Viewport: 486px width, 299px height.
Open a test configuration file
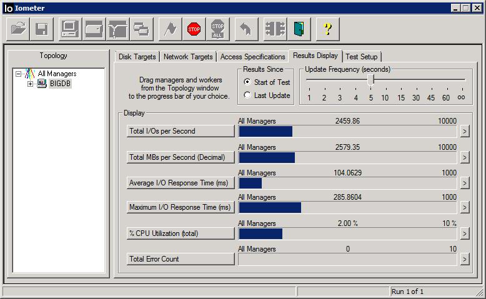click(x=18, y=29)
